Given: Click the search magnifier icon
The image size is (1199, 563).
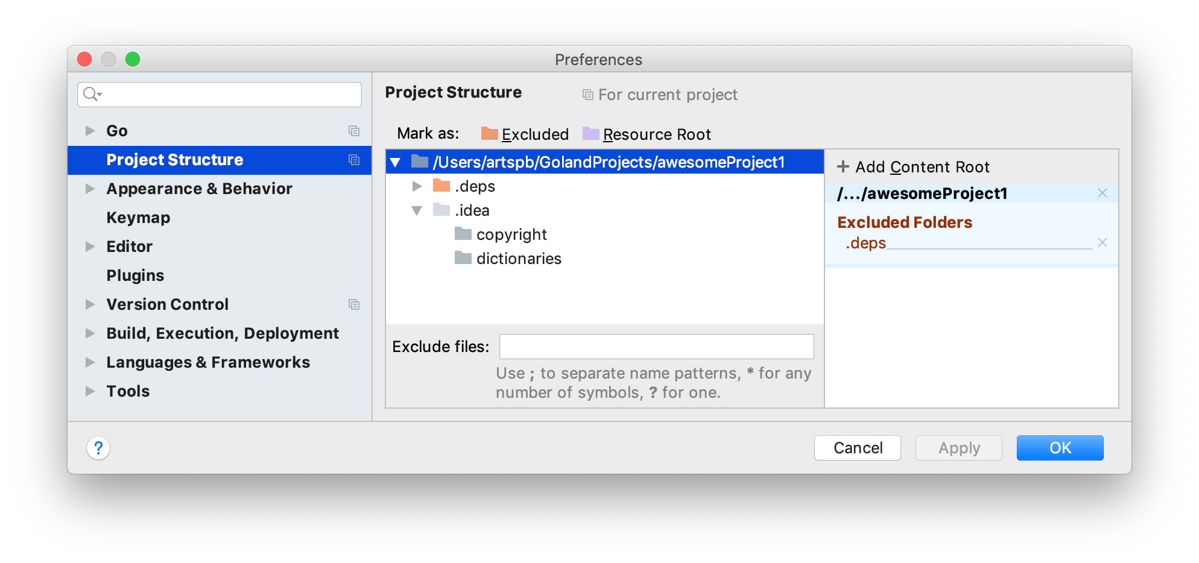Looking at the screenshot, I should 92,94.
